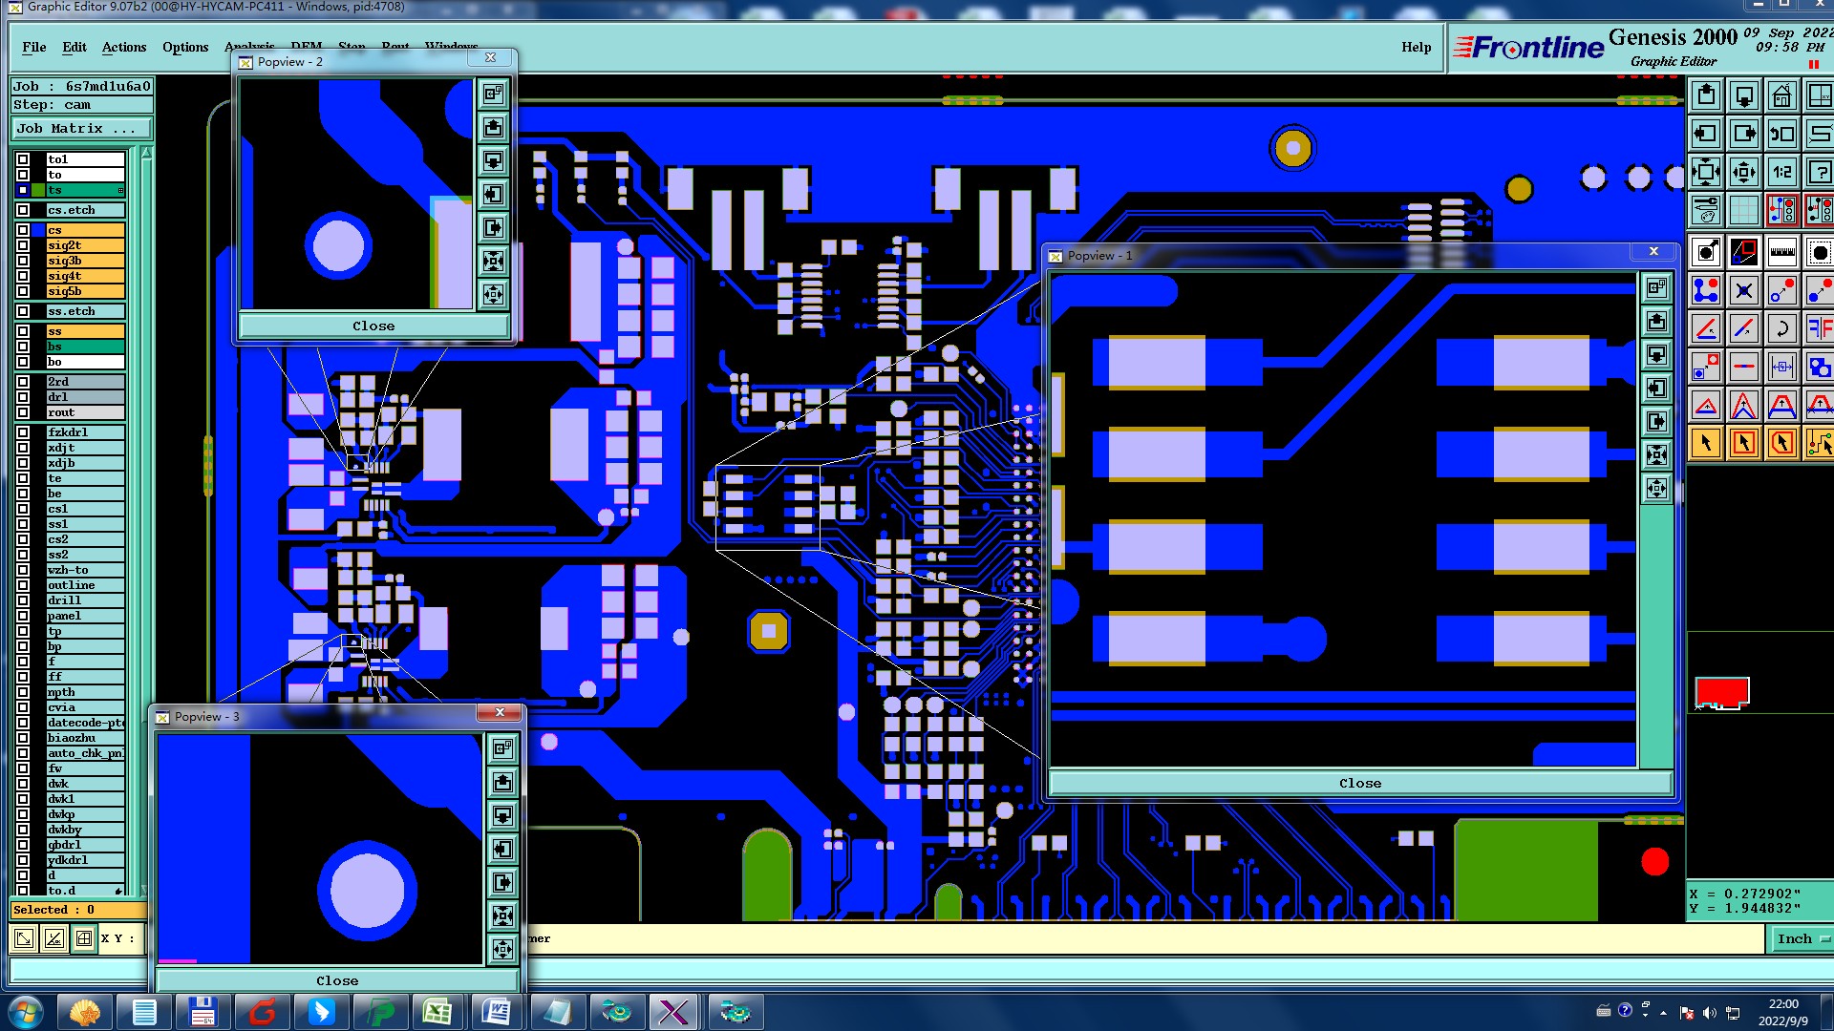Enable the drl layer checkbox
Screen dimensions: 1834x1031
click(x=23, y=397)
